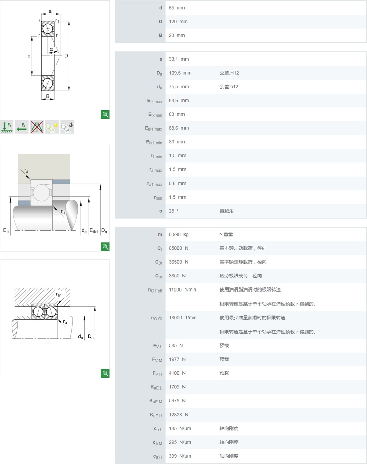Select the 25° contact angle value
Image resolution: width=367 pixels, height=464 pixels.
(x=174, y=211)
